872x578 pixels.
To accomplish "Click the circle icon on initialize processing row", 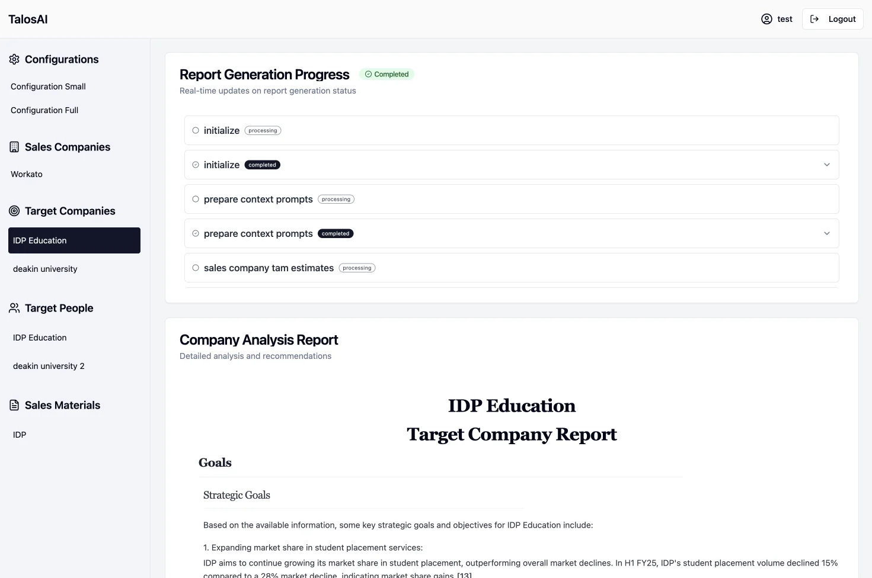I will point(196,130).
